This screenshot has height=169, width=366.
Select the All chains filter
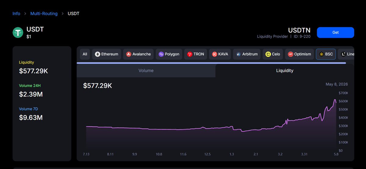pos(85,54)
